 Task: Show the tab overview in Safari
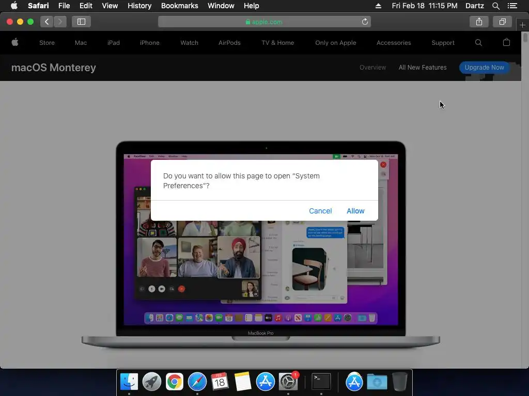[x=502, y=22]
